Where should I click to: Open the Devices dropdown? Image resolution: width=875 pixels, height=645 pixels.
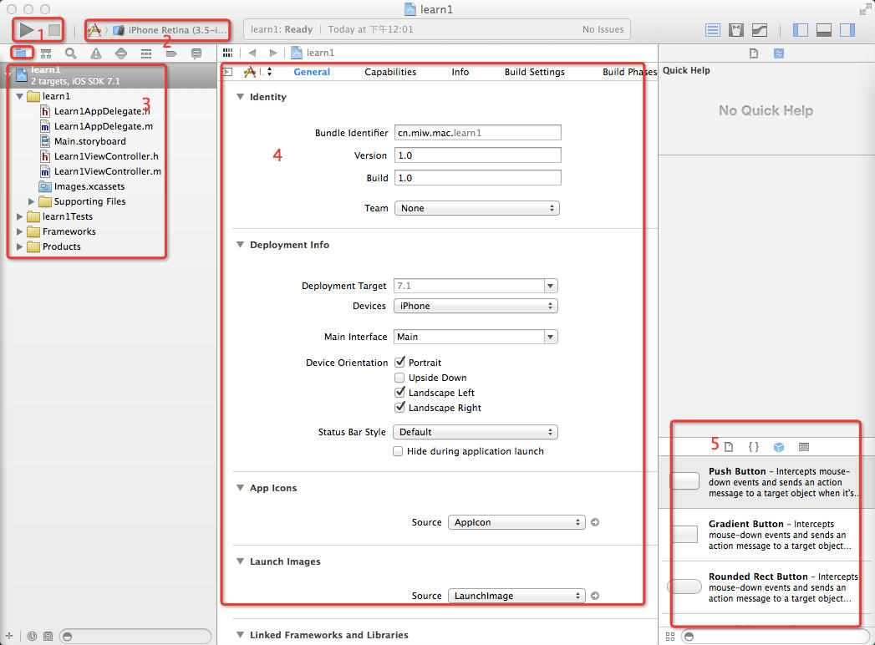pos(476,307)
